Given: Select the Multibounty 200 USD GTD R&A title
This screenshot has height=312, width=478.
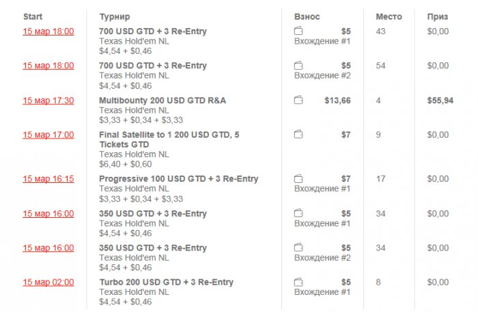Looking at the screenshot, I should (x=162, y=100).
